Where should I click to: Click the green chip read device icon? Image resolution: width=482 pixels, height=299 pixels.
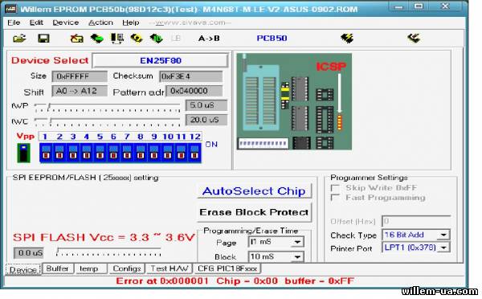(x=97, y=39)
